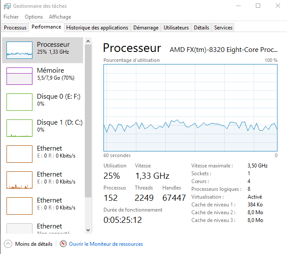287x254 pixels.
Task: Select the Mémoire 5,5/7,9 Go entry
Action: click(x=43, y=76)
